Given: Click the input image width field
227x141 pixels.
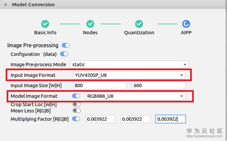Looking at the screenshot, I should tap(100, 85).
